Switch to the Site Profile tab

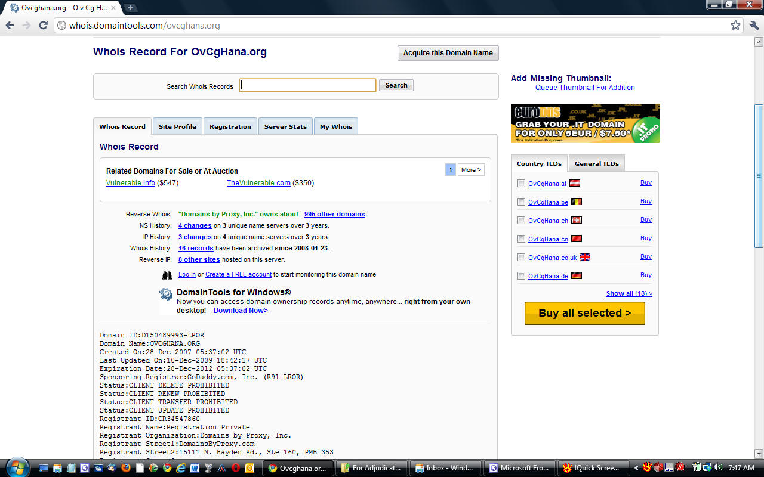tap(177, 126)
